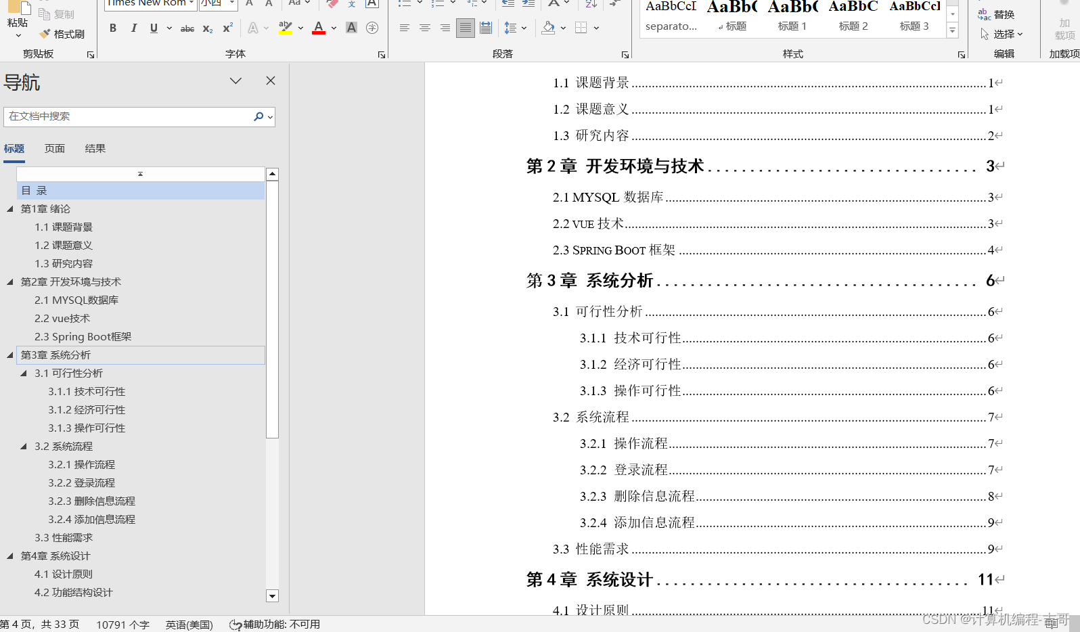Apply subscript formatting
The height and width of the screenshot is (632, 1080).
point(208,28)
